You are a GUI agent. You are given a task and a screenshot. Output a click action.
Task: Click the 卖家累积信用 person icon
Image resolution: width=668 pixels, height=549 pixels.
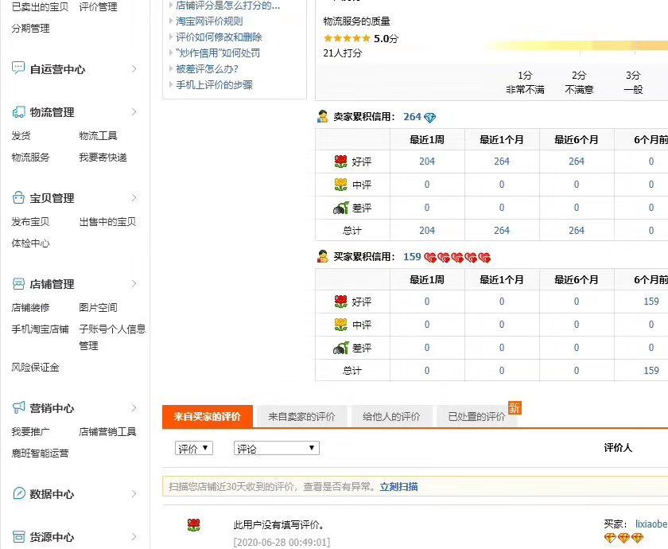click(x=323, y=116)
